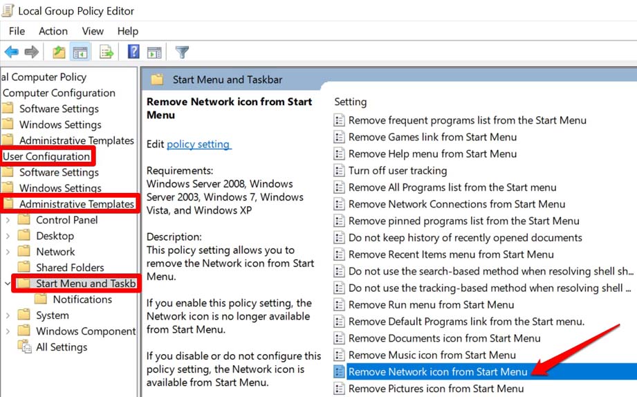The width and height of the screenshot is (637, 397).
Task: Select the System folder label in the tree
Action: 53,315
